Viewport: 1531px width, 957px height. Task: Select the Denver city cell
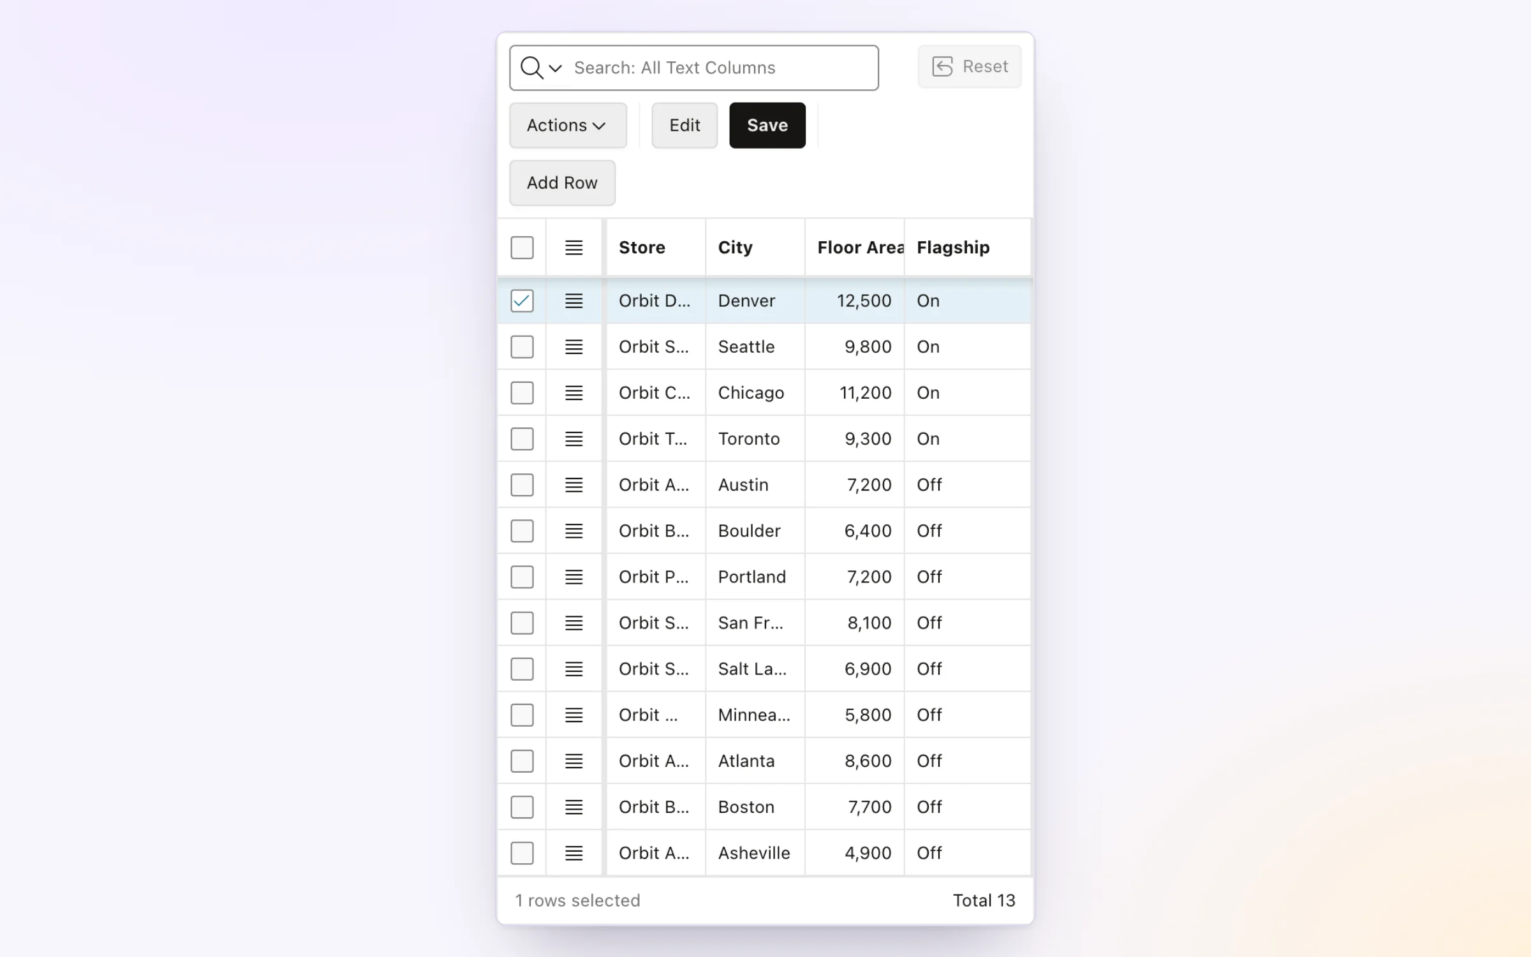(755, 300)
